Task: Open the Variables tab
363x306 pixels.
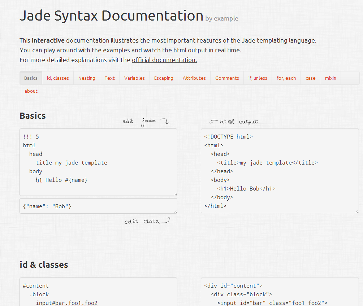Action: pos(134,78)
